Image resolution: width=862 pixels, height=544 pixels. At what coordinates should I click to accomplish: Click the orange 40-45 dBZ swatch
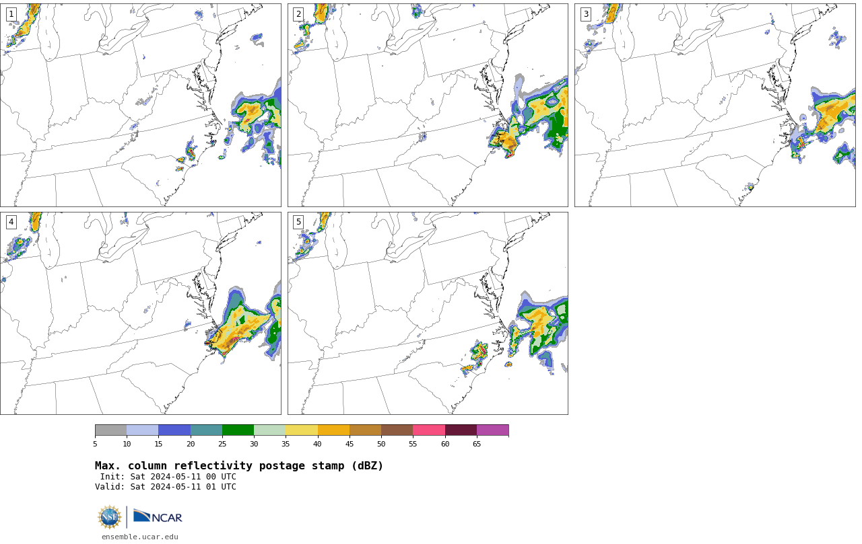coord(333,430)
